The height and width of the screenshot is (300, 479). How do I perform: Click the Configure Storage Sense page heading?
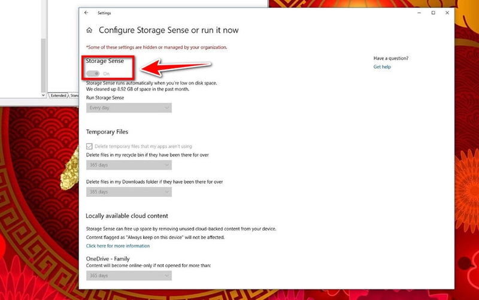169,30
